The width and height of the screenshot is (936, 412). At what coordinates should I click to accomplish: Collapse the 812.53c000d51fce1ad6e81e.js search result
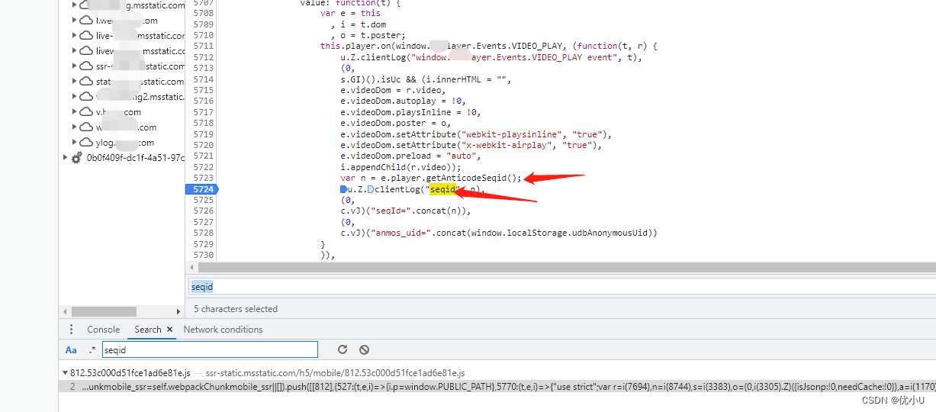point(66,373)
